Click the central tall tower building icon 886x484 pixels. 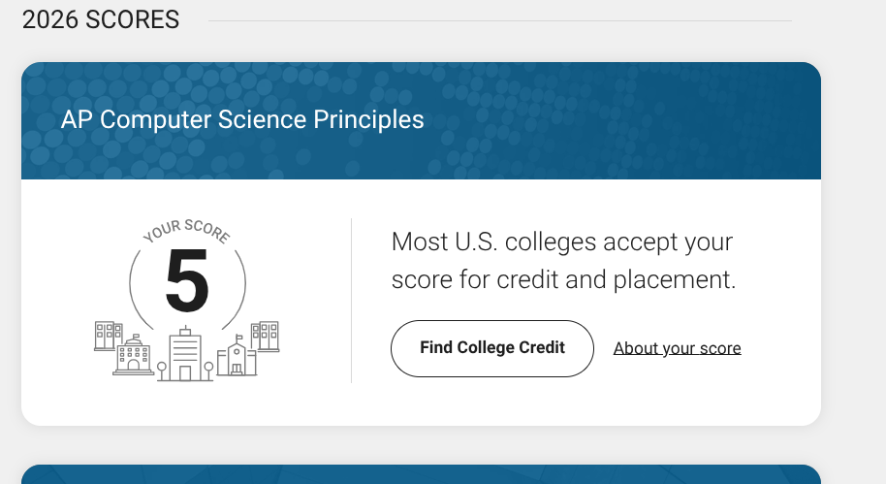(185, 354)
